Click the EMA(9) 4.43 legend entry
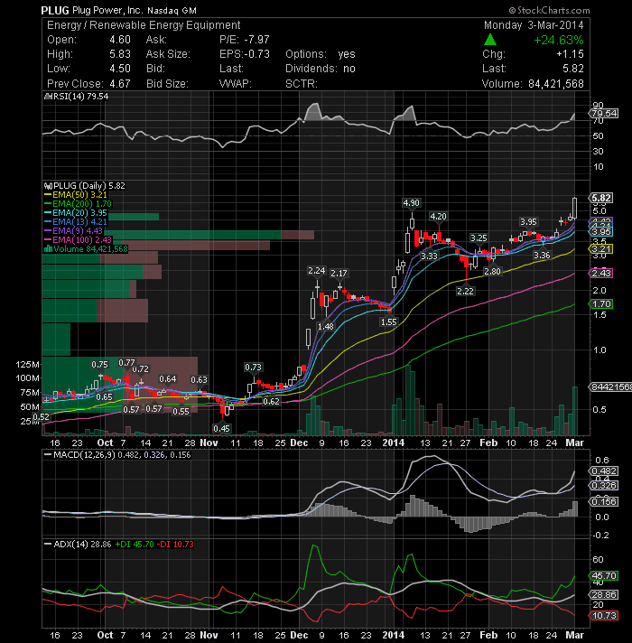This screenshot has width=632, height=643. click(x=78, y=231)
